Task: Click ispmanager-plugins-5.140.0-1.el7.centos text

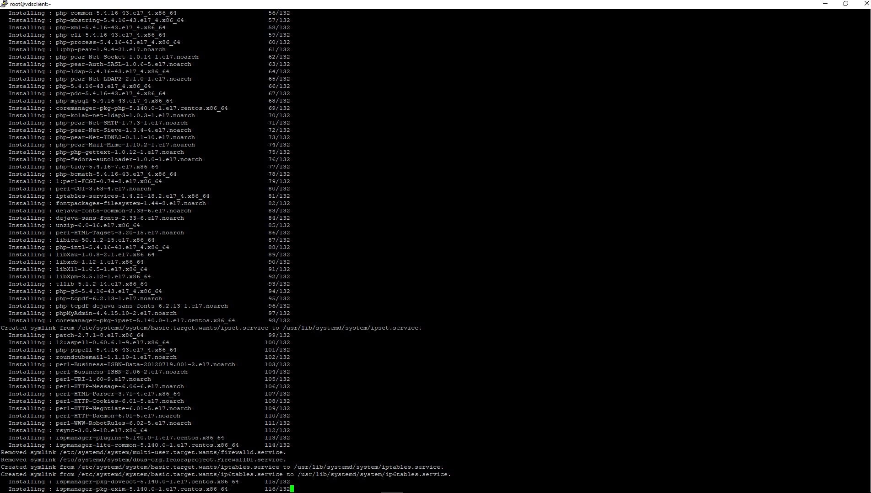Action: click(x=140, y=438)
